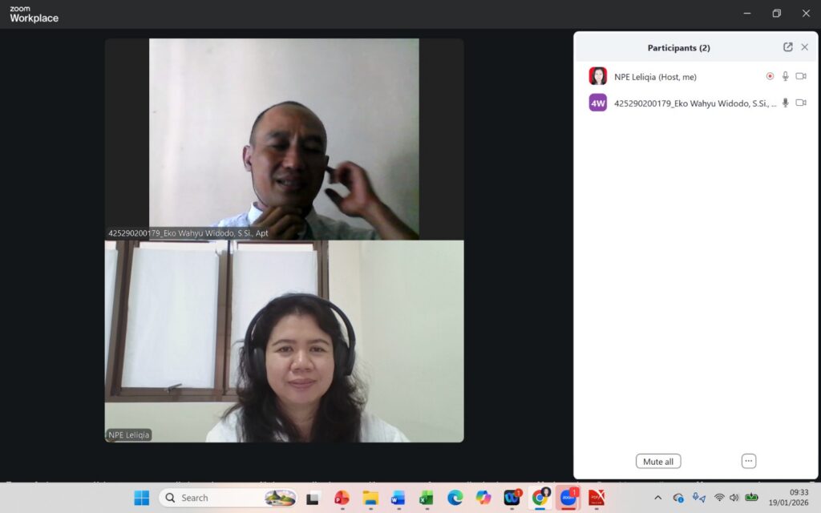821x513 pixels.
Task: Open the more options ellipsis menu
Action: pos(748,461)
